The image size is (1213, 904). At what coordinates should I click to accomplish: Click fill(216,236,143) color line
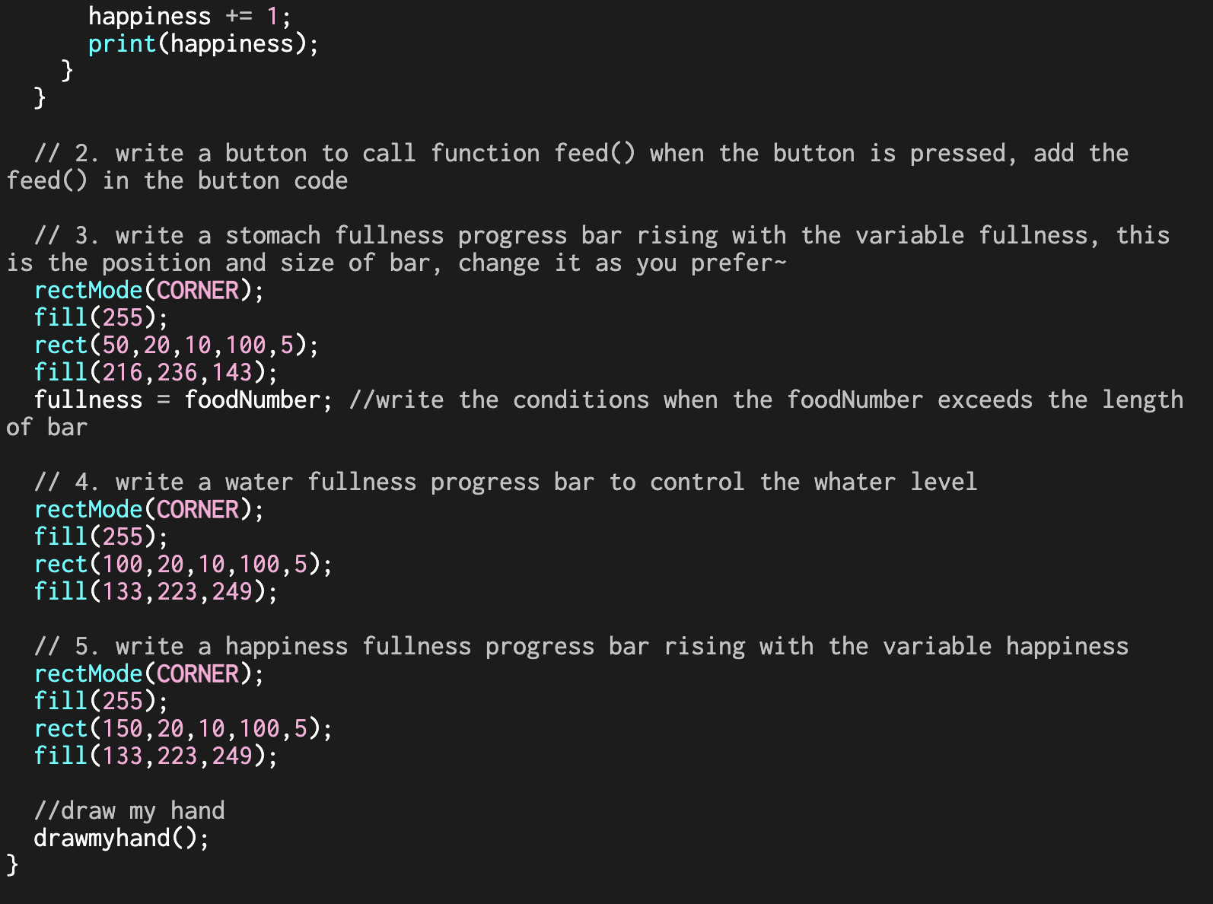pyautogui.click(x=156, y=372)
